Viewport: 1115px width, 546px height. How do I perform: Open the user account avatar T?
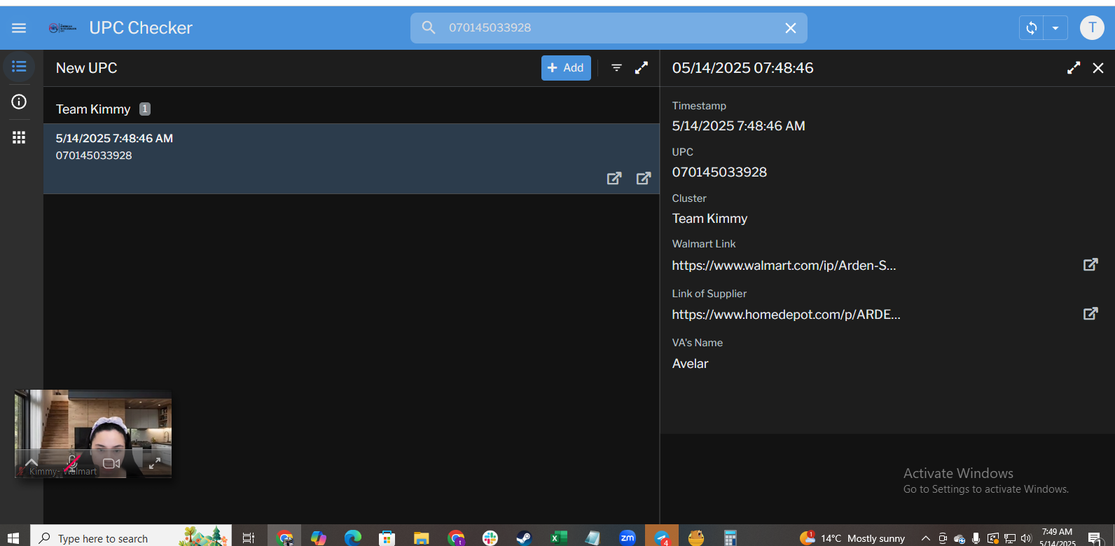click(x=1091, y=28)
